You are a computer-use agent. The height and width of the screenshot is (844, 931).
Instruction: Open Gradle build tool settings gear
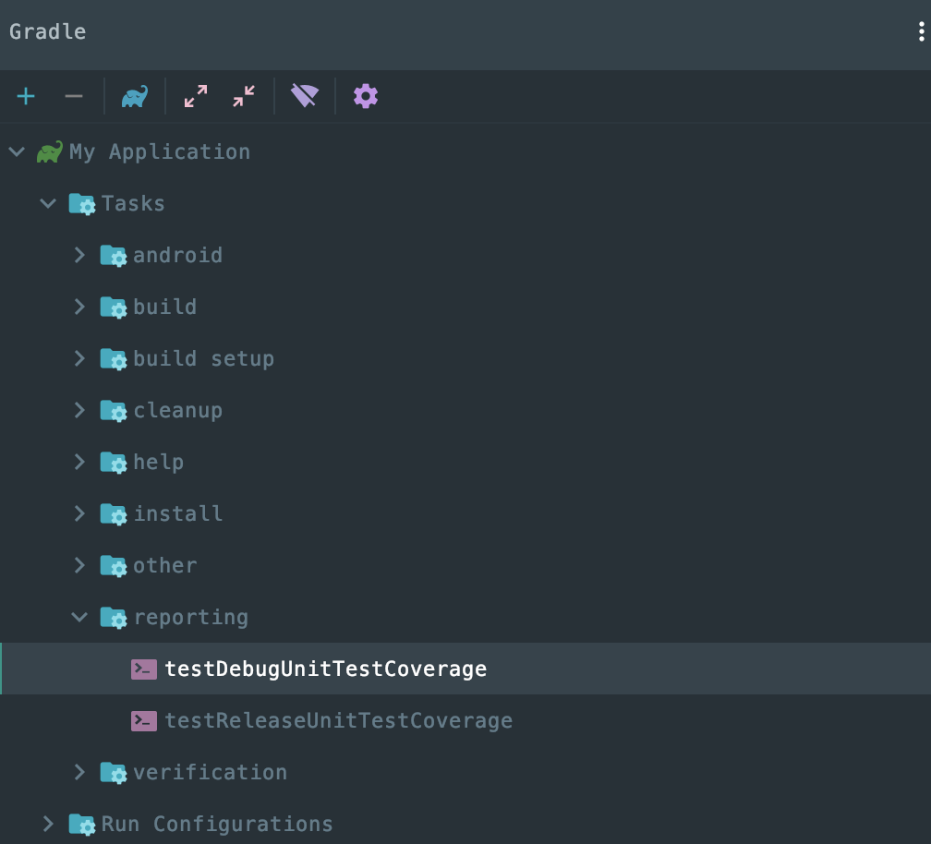(366, 96)
